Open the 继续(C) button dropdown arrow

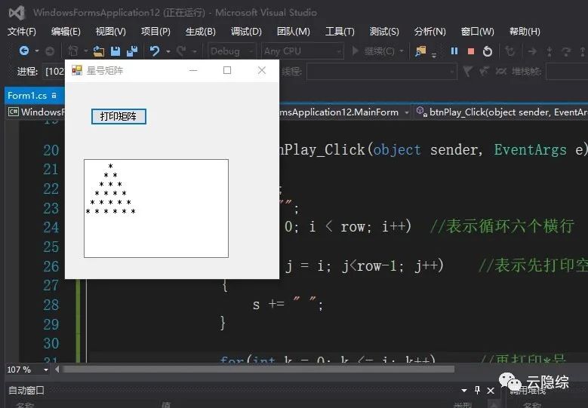(402, 51)
